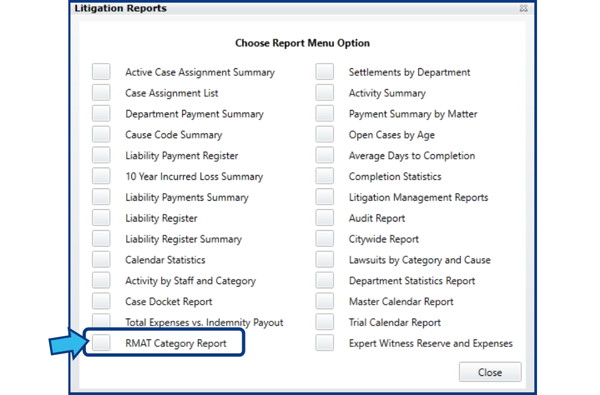The width and height of the screenshot is (600, 395).
Task: Check the Completion Statistics box
Action: pyautogui.click(x=325, y=175)
